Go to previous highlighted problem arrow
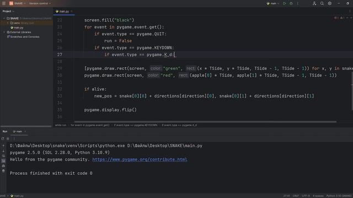 click(347, 18)
